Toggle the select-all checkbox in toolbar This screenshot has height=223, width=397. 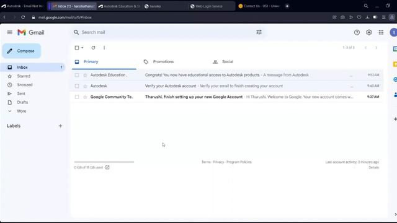77,48
